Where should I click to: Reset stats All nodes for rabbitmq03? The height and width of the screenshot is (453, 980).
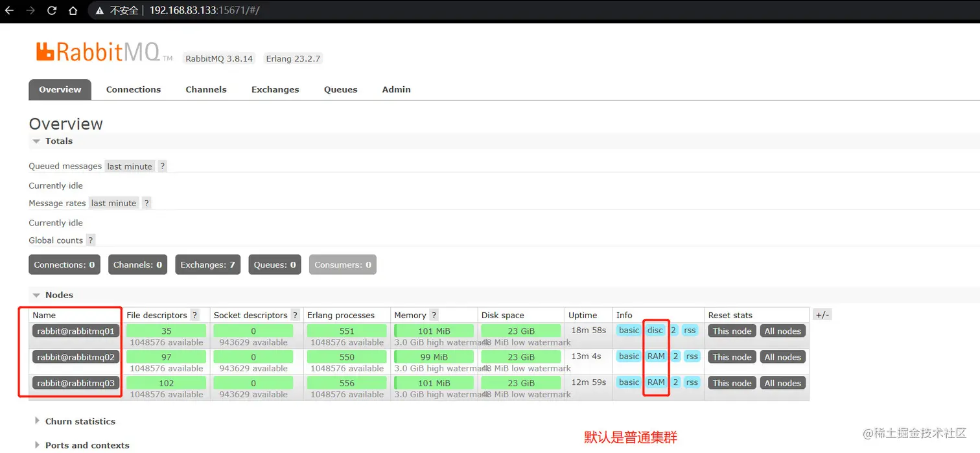coord(782,383)
